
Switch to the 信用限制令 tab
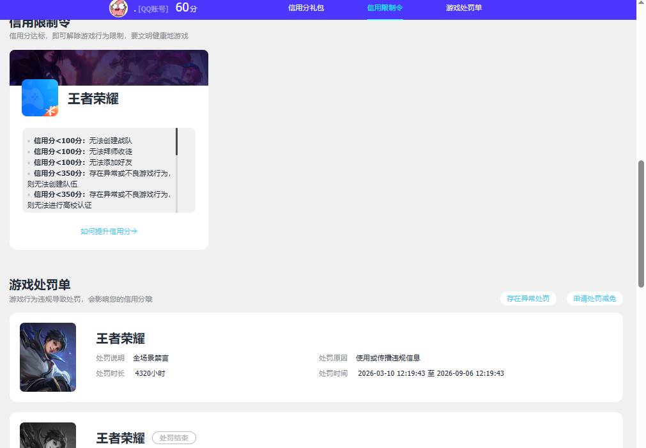385,8
